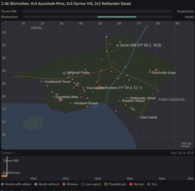Click the ~Southpoint Tower map label
The width and height of the screenshot is (195, 191).
(57, 82)
